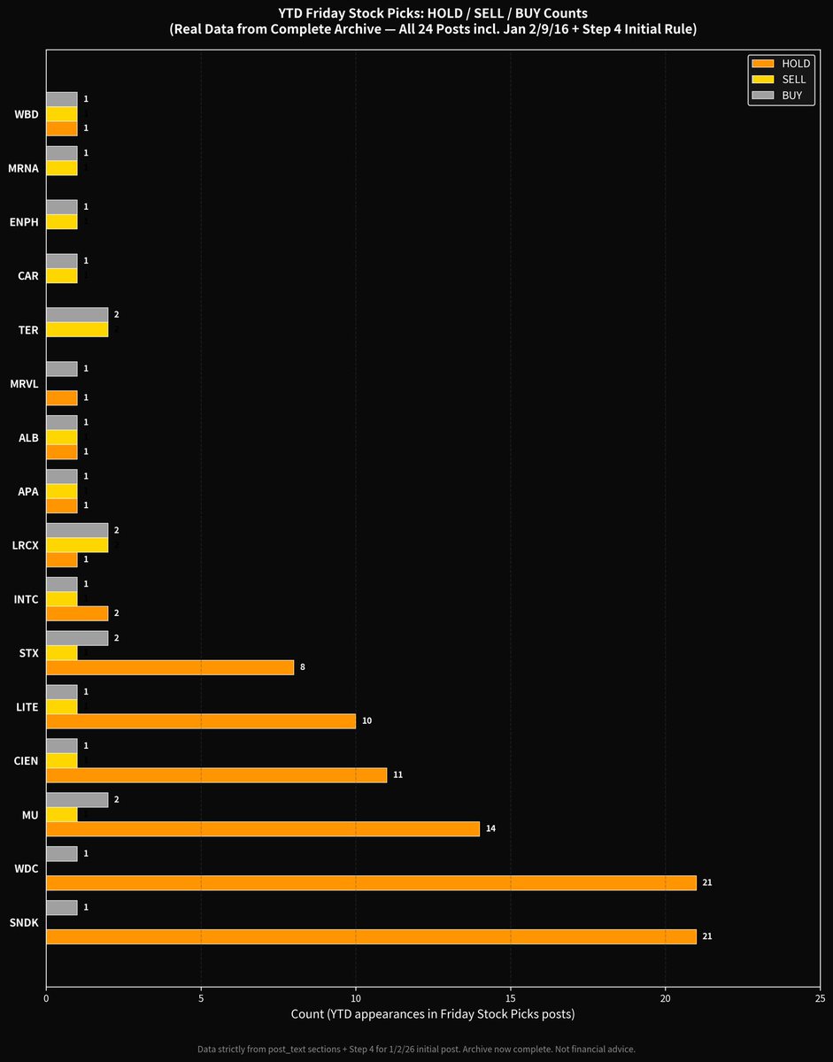Click the MRNA ticker label on the y-axis

click(x=24, y=168)
